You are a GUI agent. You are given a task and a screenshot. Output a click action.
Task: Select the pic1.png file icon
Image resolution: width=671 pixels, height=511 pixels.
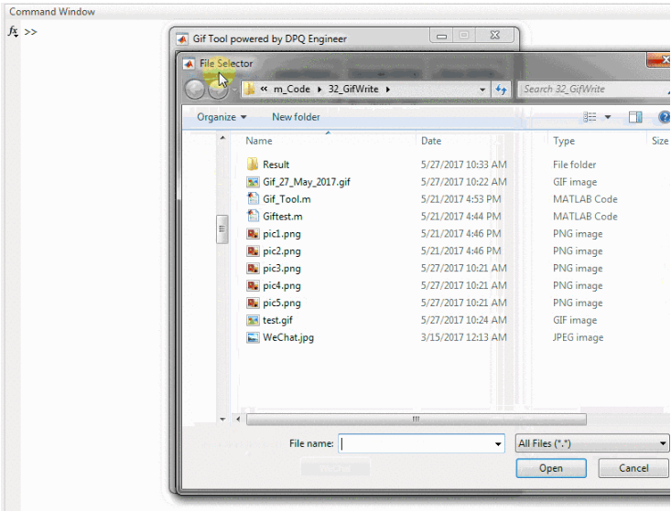(253, 234)
